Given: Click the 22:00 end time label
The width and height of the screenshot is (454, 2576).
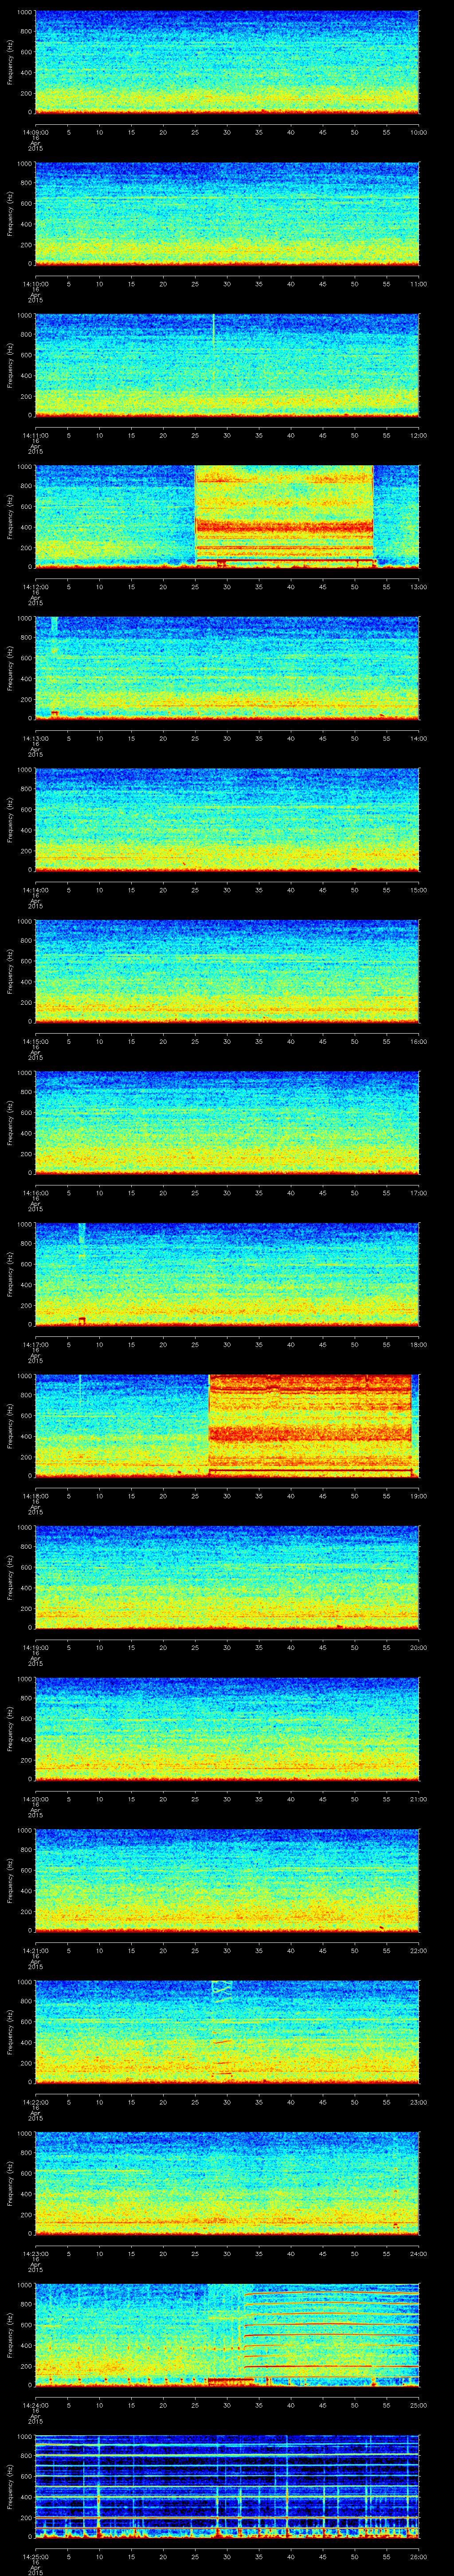Looking at the screenshot, I should coord(418,1950).
